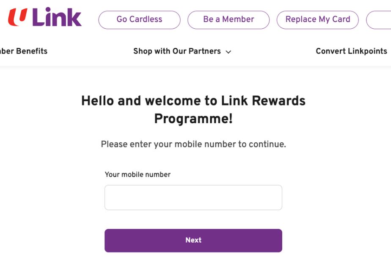Image resolution: width=391 pixels, height=260 pixels.
Task: Submit the mobile number form
Action: [x=193, y=240]
